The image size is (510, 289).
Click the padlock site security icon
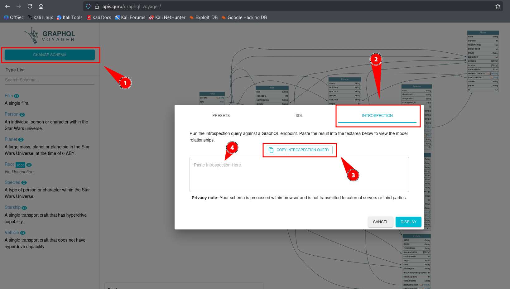click(97, 6)
